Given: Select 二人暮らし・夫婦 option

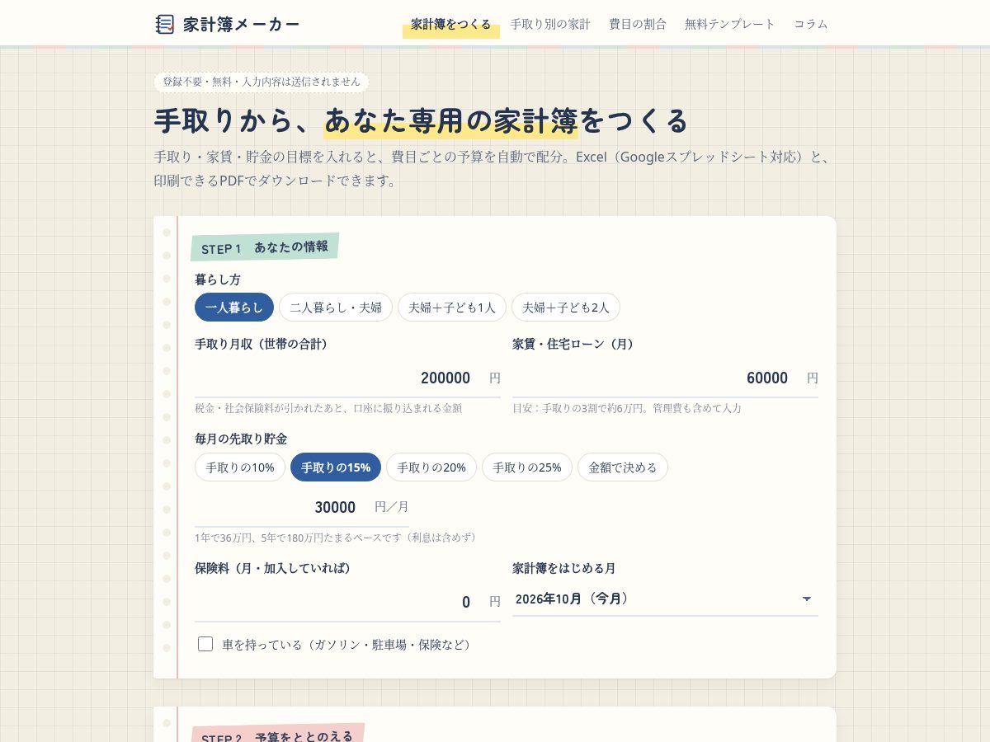Looking at the screenshot, I should [x=336, y=308].
